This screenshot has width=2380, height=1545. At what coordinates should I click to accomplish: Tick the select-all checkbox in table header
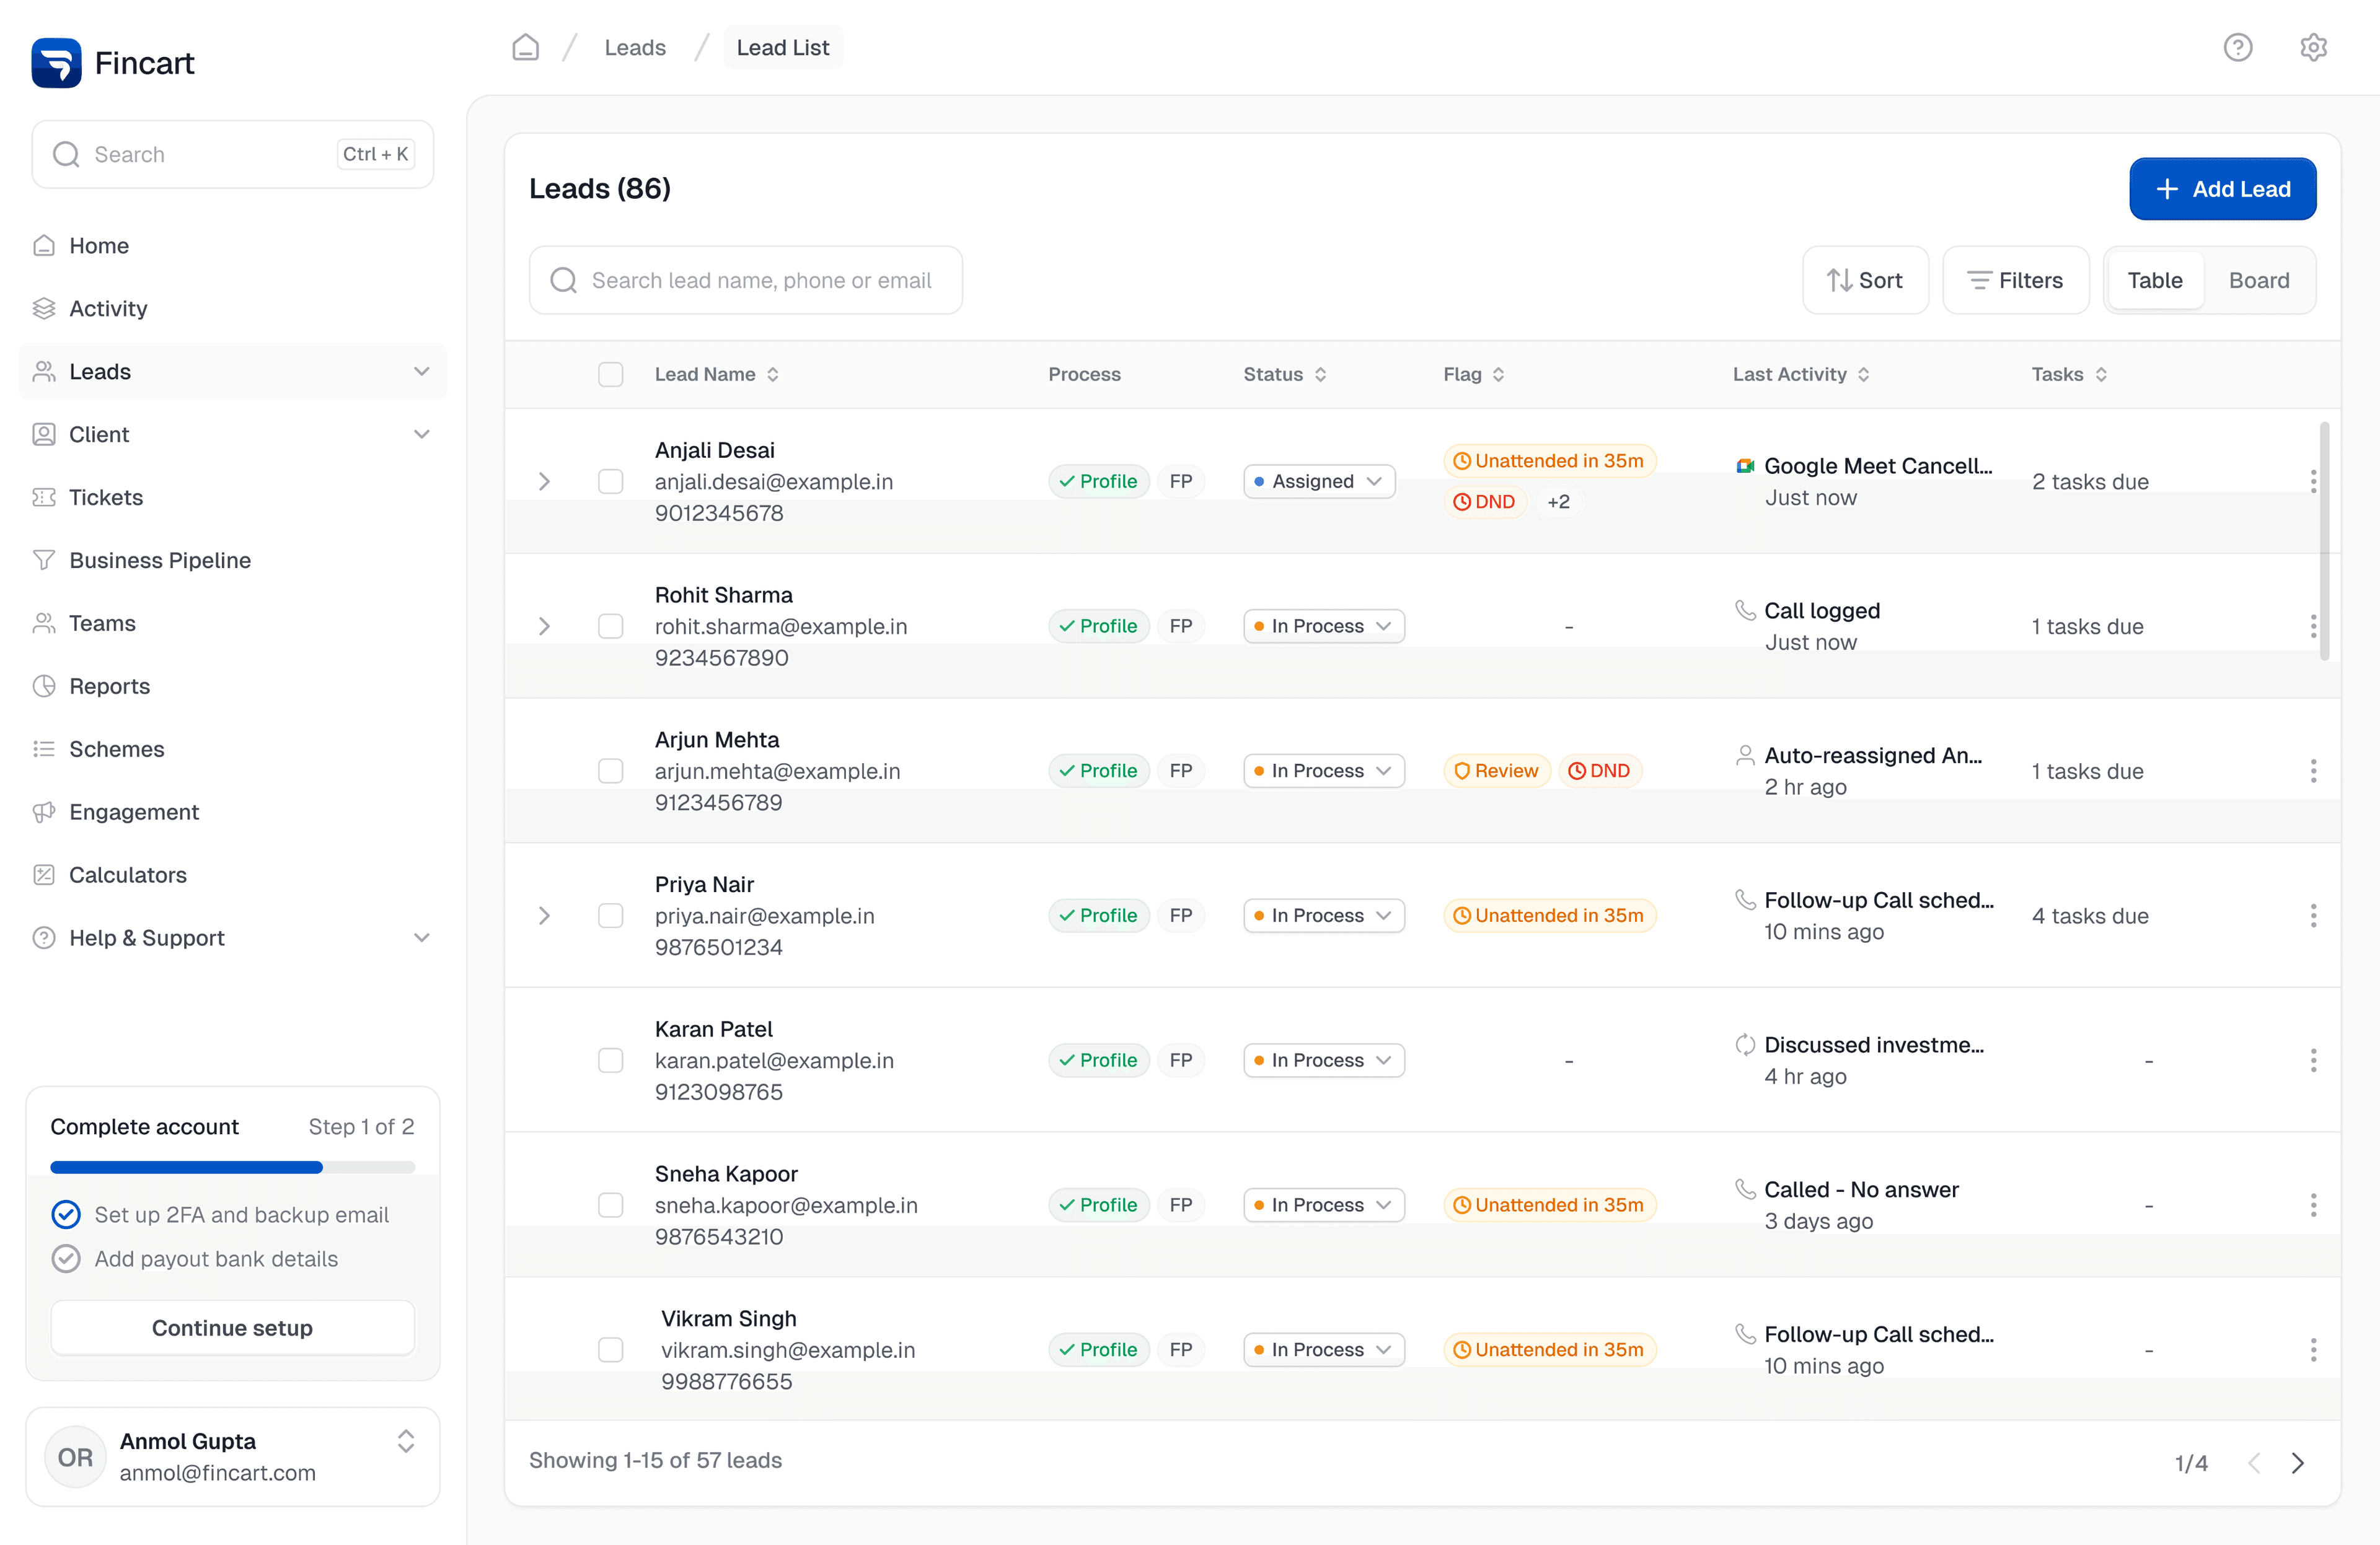point(610,375)
